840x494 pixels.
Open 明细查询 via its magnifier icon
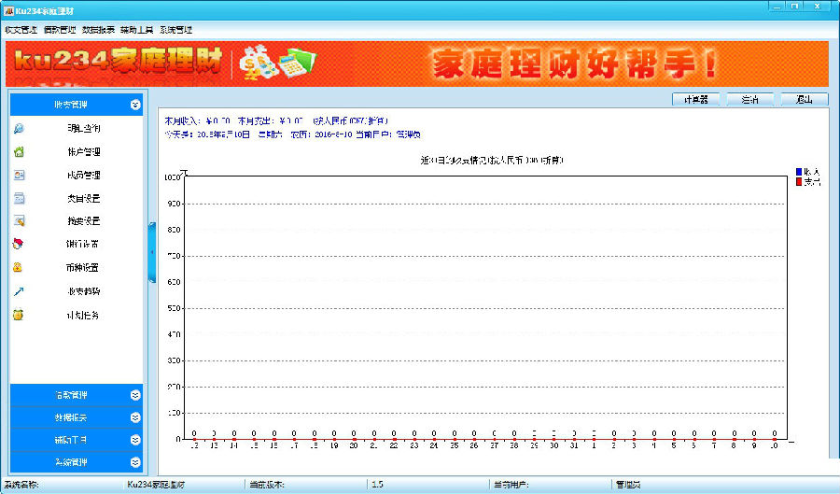(19, 129)
